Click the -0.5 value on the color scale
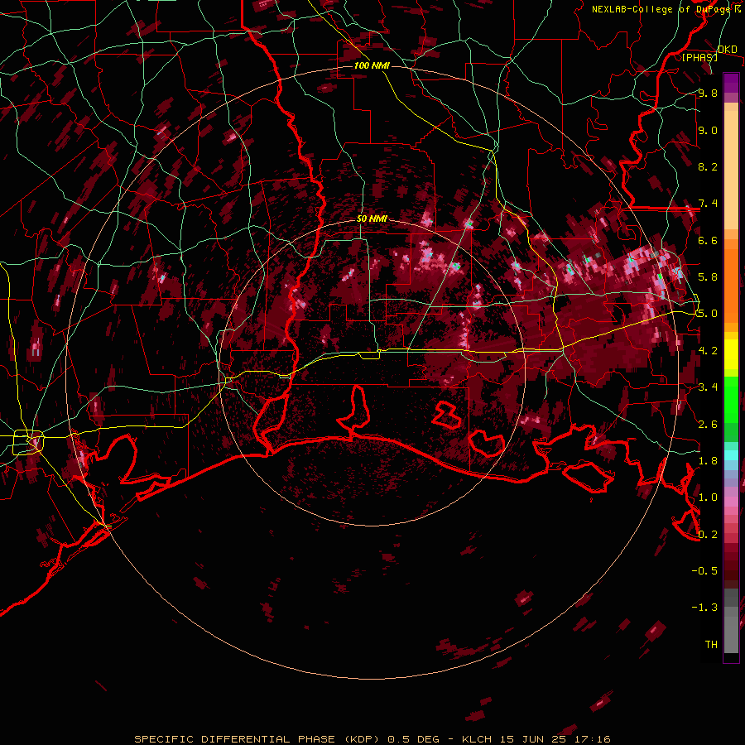The width and height of the screenshot is (745, 745). [x=704, y=571]
